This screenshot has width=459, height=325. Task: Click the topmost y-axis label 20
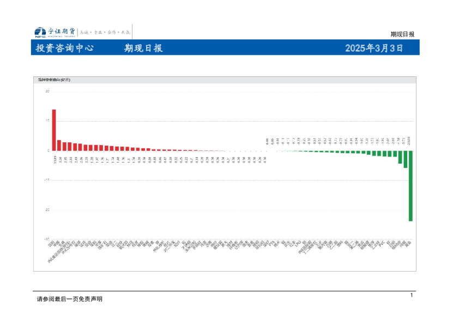point(47,91)
